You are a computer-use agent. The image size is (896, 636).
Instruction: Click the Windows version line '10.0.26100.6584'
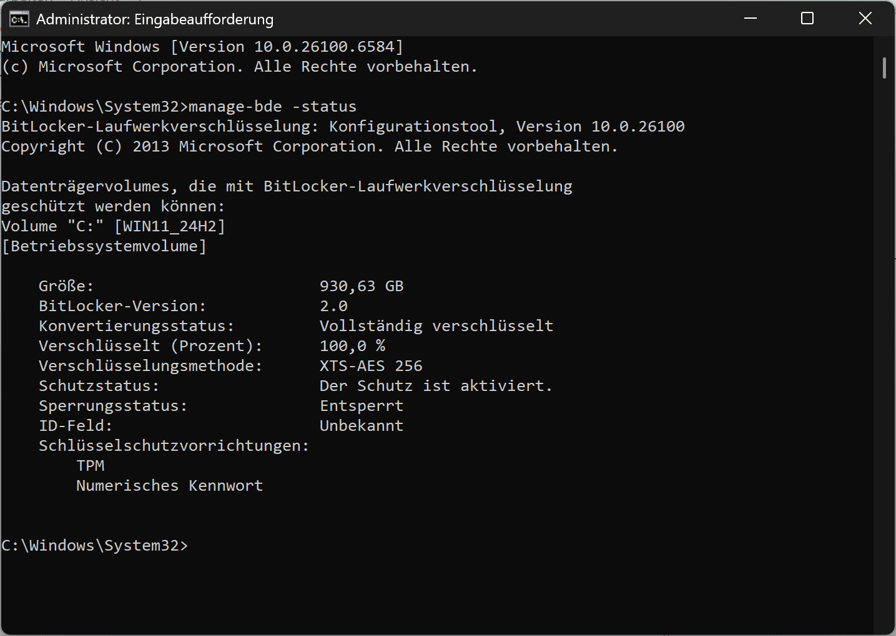[x=324, y=47]
